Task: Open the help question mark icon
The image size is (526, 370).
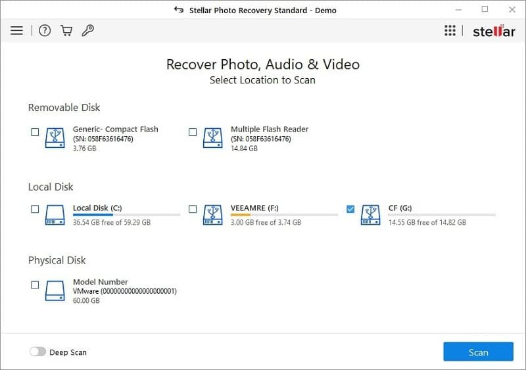Action: (x=45, y=31)
